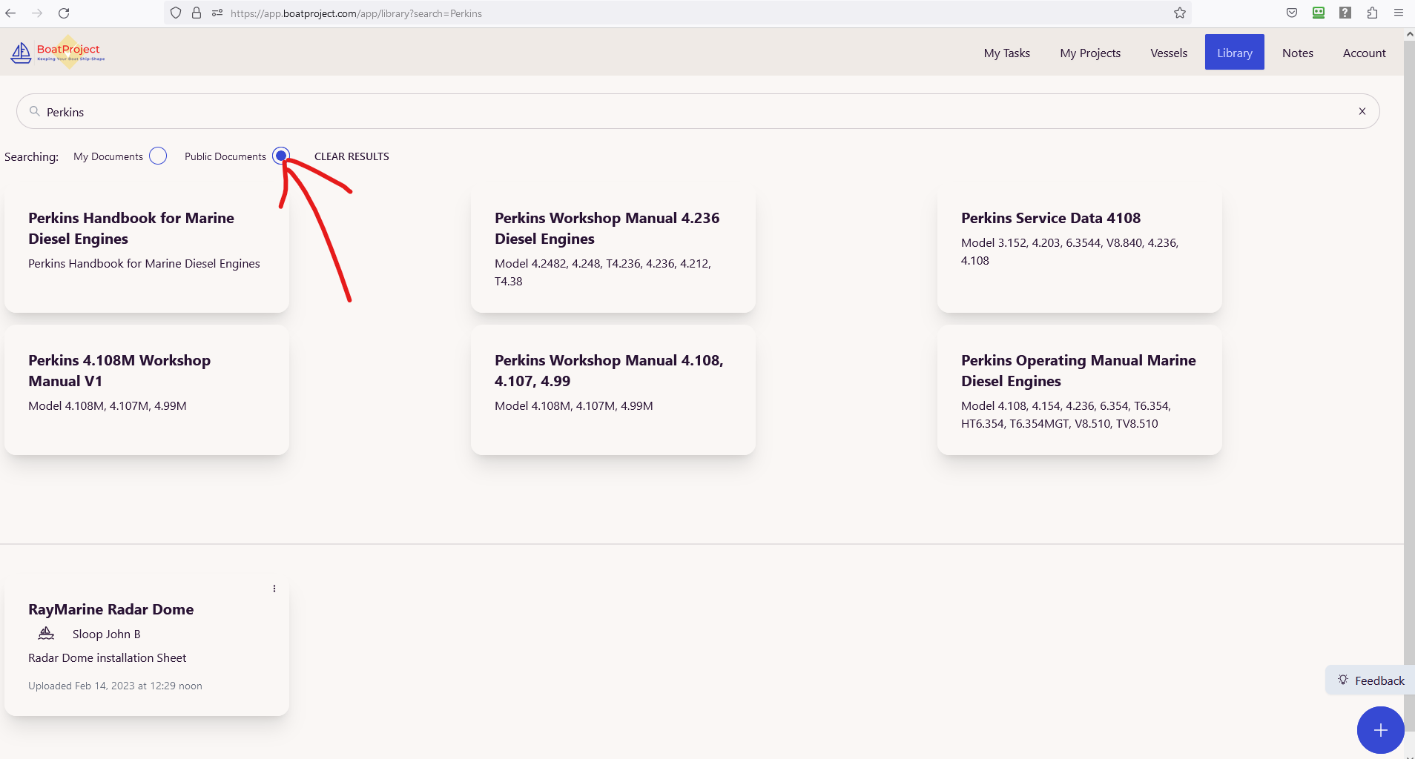1415x759 pixels.
Task: Select the My Documents radio button
Action: (158, 156)
